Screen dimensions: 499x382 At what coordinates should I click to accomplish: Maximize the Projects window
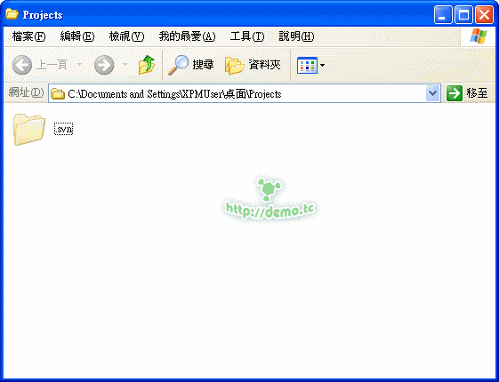pos(463,14)
